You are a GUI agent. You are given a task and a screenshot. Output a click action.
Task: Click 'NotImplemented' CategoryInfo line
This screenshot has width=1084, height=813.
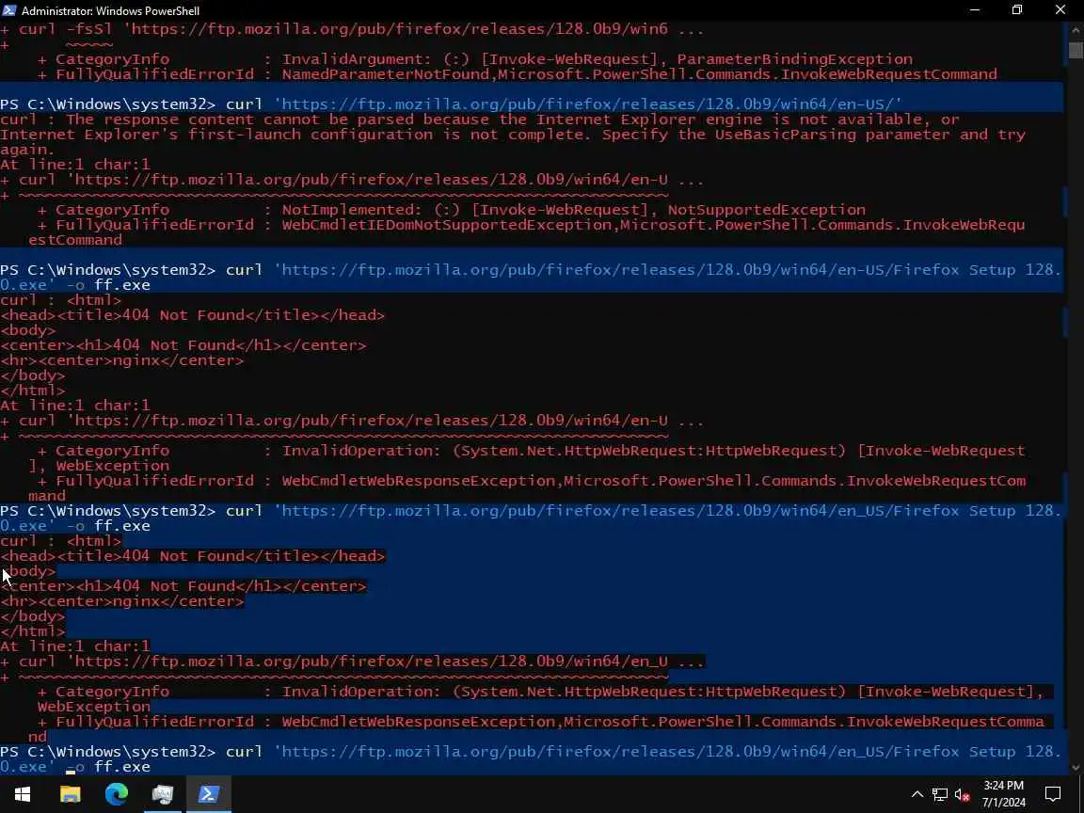[452, 210]
